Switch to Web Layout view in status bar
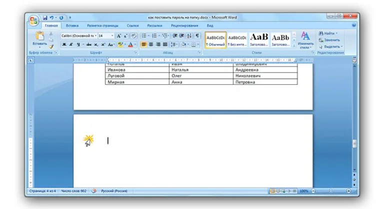Image resolution: width=384 pixels, height=209 pixels. coord(283,191)
